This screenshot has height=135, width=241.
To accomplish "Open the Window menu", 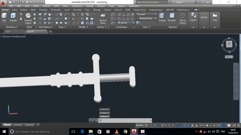I will coord(101,6).
